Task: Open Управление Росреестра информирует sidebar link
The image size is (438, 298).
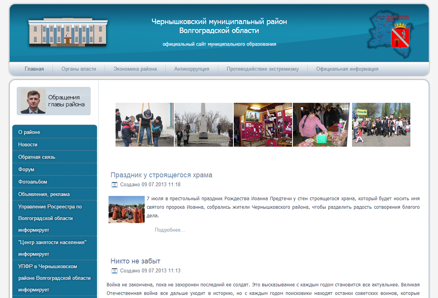Action: 55,218
